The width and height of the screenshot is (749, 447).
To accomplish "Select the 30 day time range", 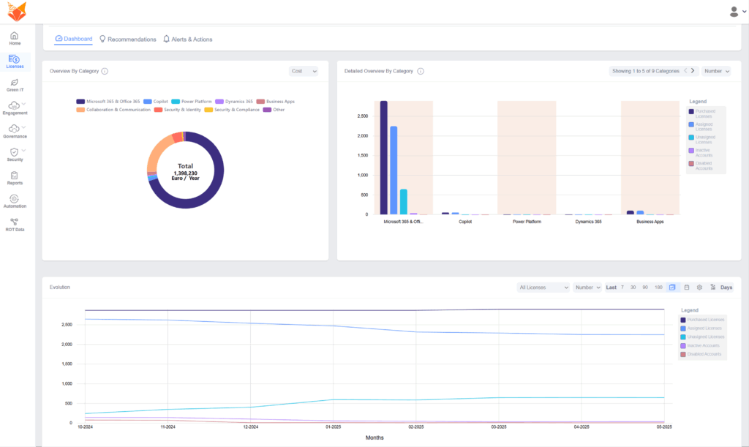I will pyautogui.click(x=633, y=287).
